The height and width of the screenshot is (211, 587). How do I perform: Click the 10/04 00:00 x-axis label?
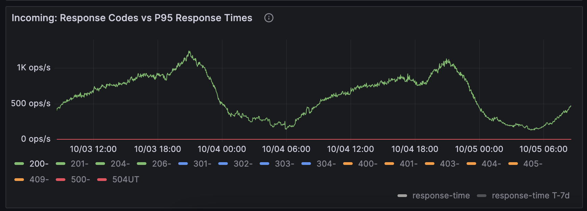pyautogui.click(x=222, y=149)
